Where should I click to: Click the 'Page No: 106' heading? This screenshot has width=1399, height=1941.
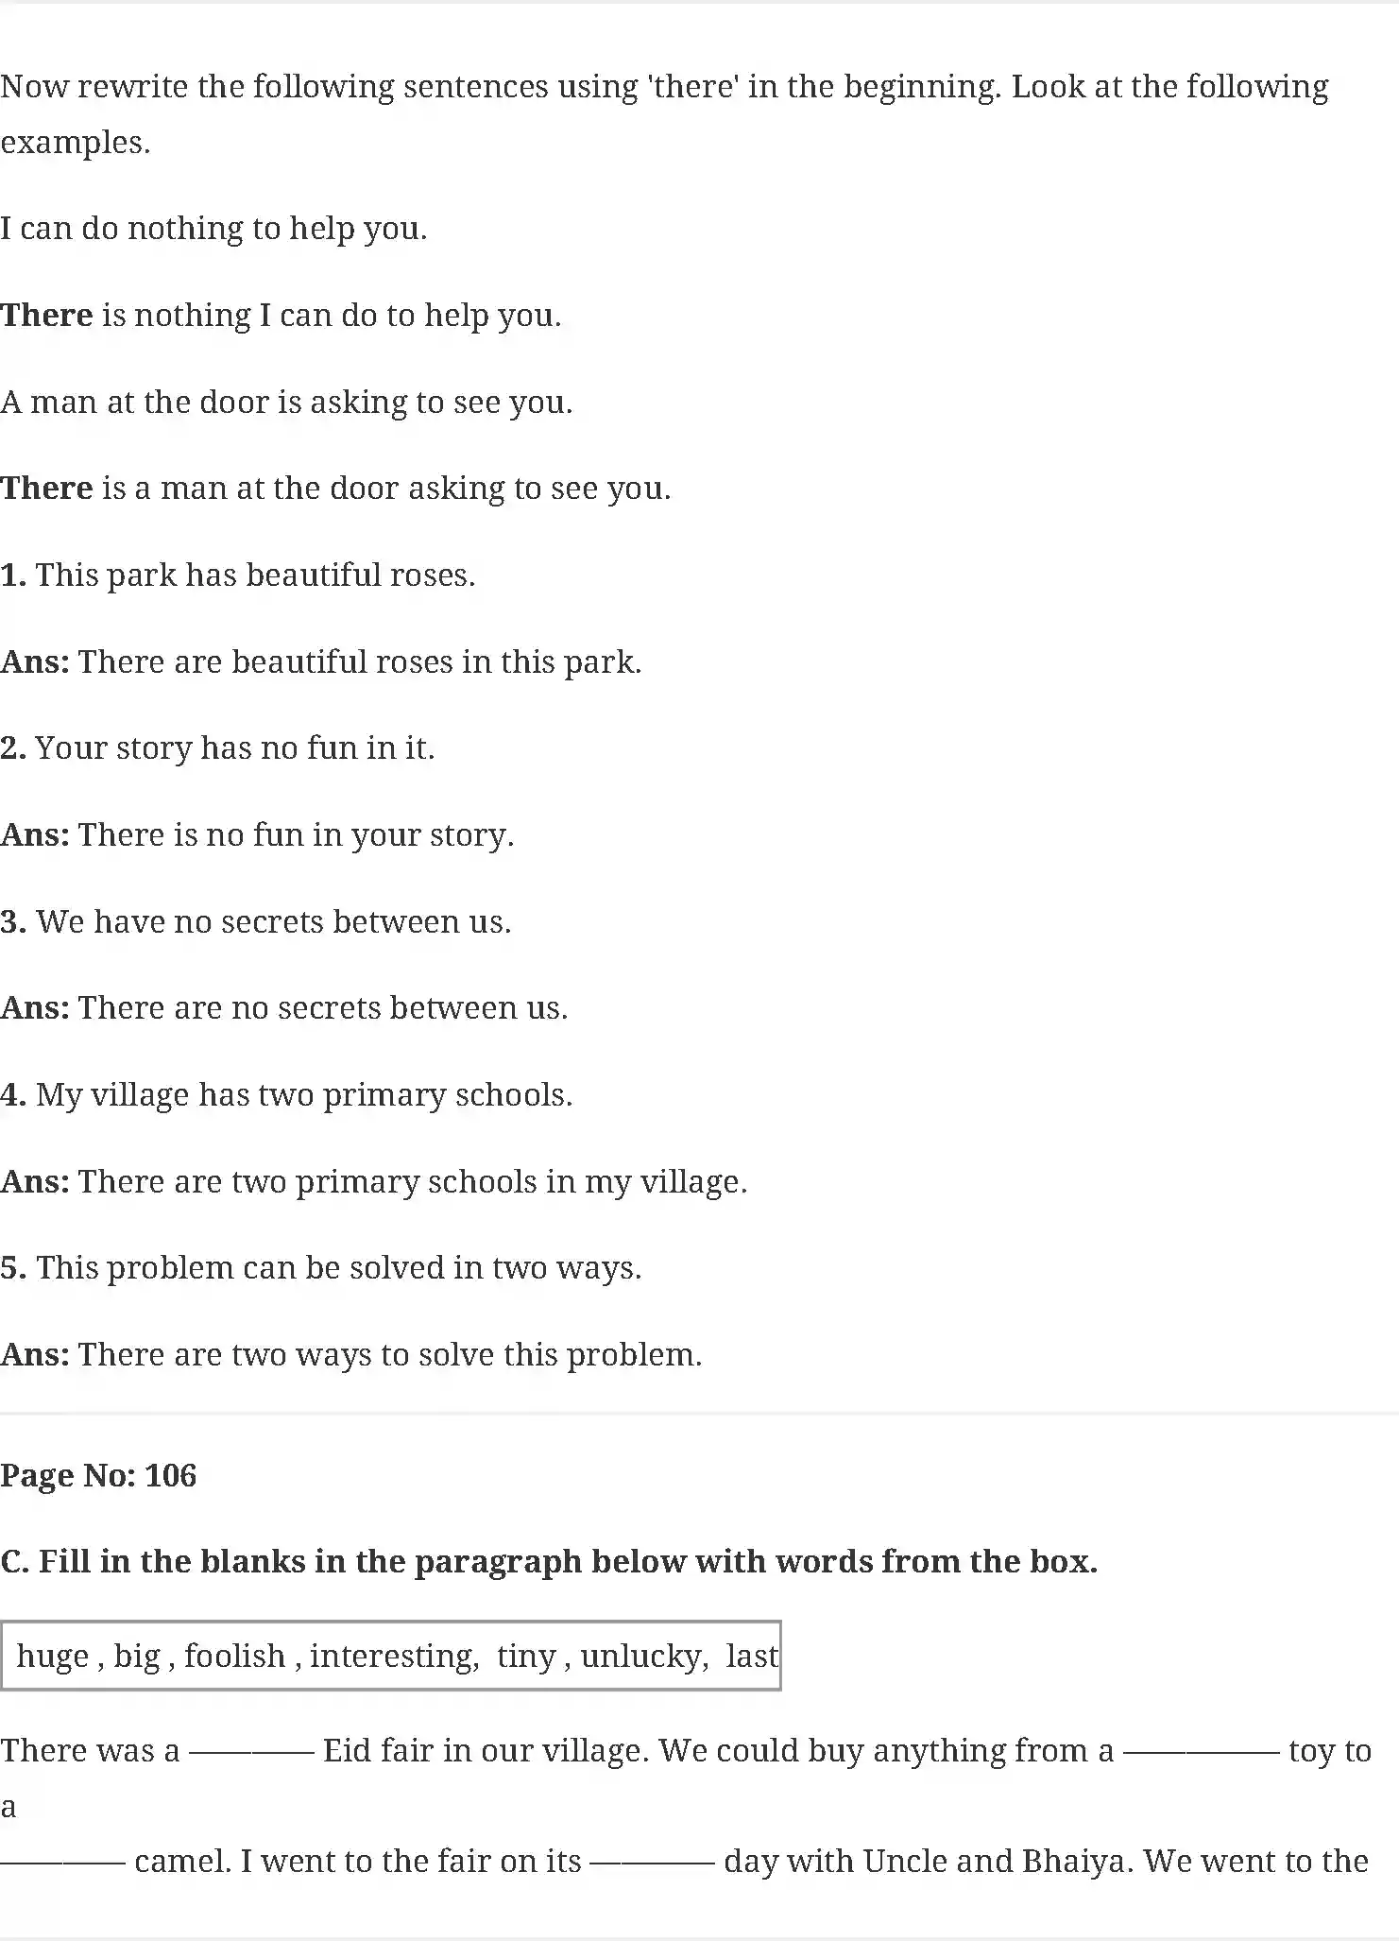pyautogui.click(x=98, y=1475)
